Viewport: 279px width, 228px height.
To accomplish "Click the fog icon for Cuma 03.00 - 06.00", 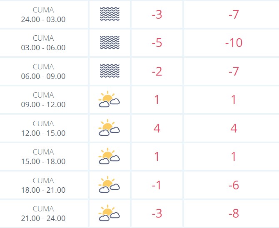I will point(110,42).
